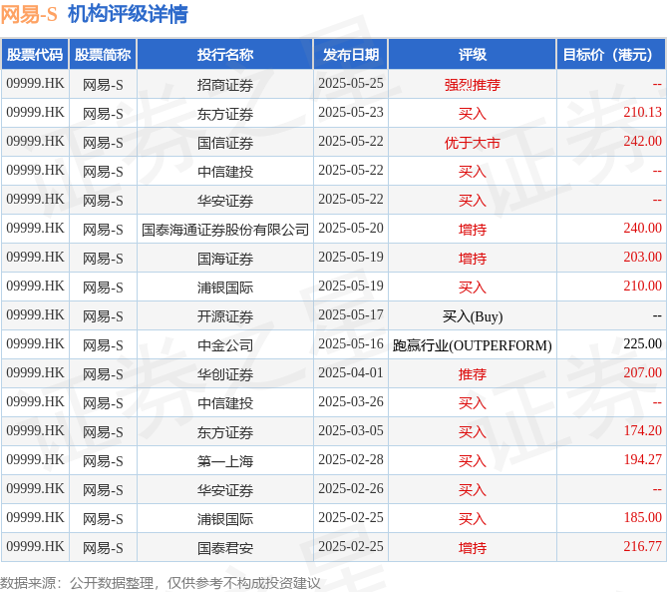
Task: Click the 股票代码 column header
Action: 35,55
